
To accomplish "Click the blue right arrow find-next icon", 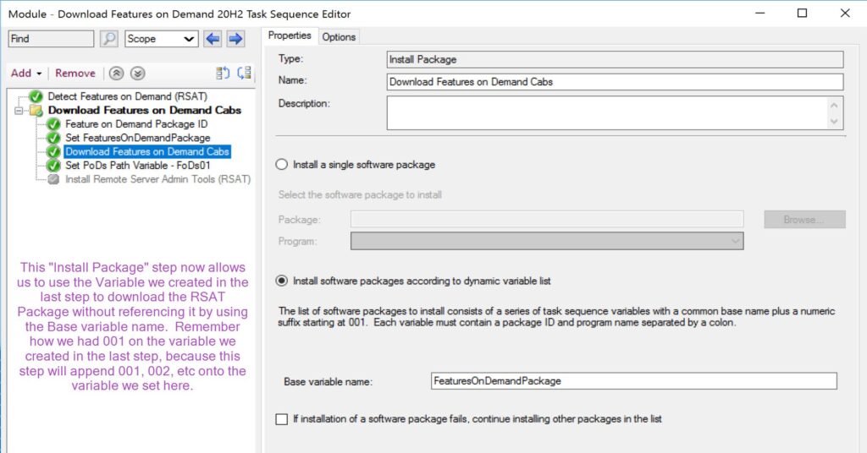I will click(235, 39).
